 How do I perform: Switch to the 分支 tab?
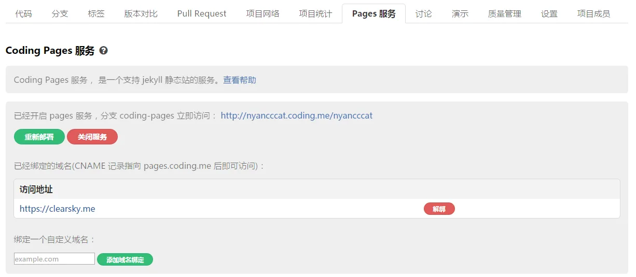[60, 13]
